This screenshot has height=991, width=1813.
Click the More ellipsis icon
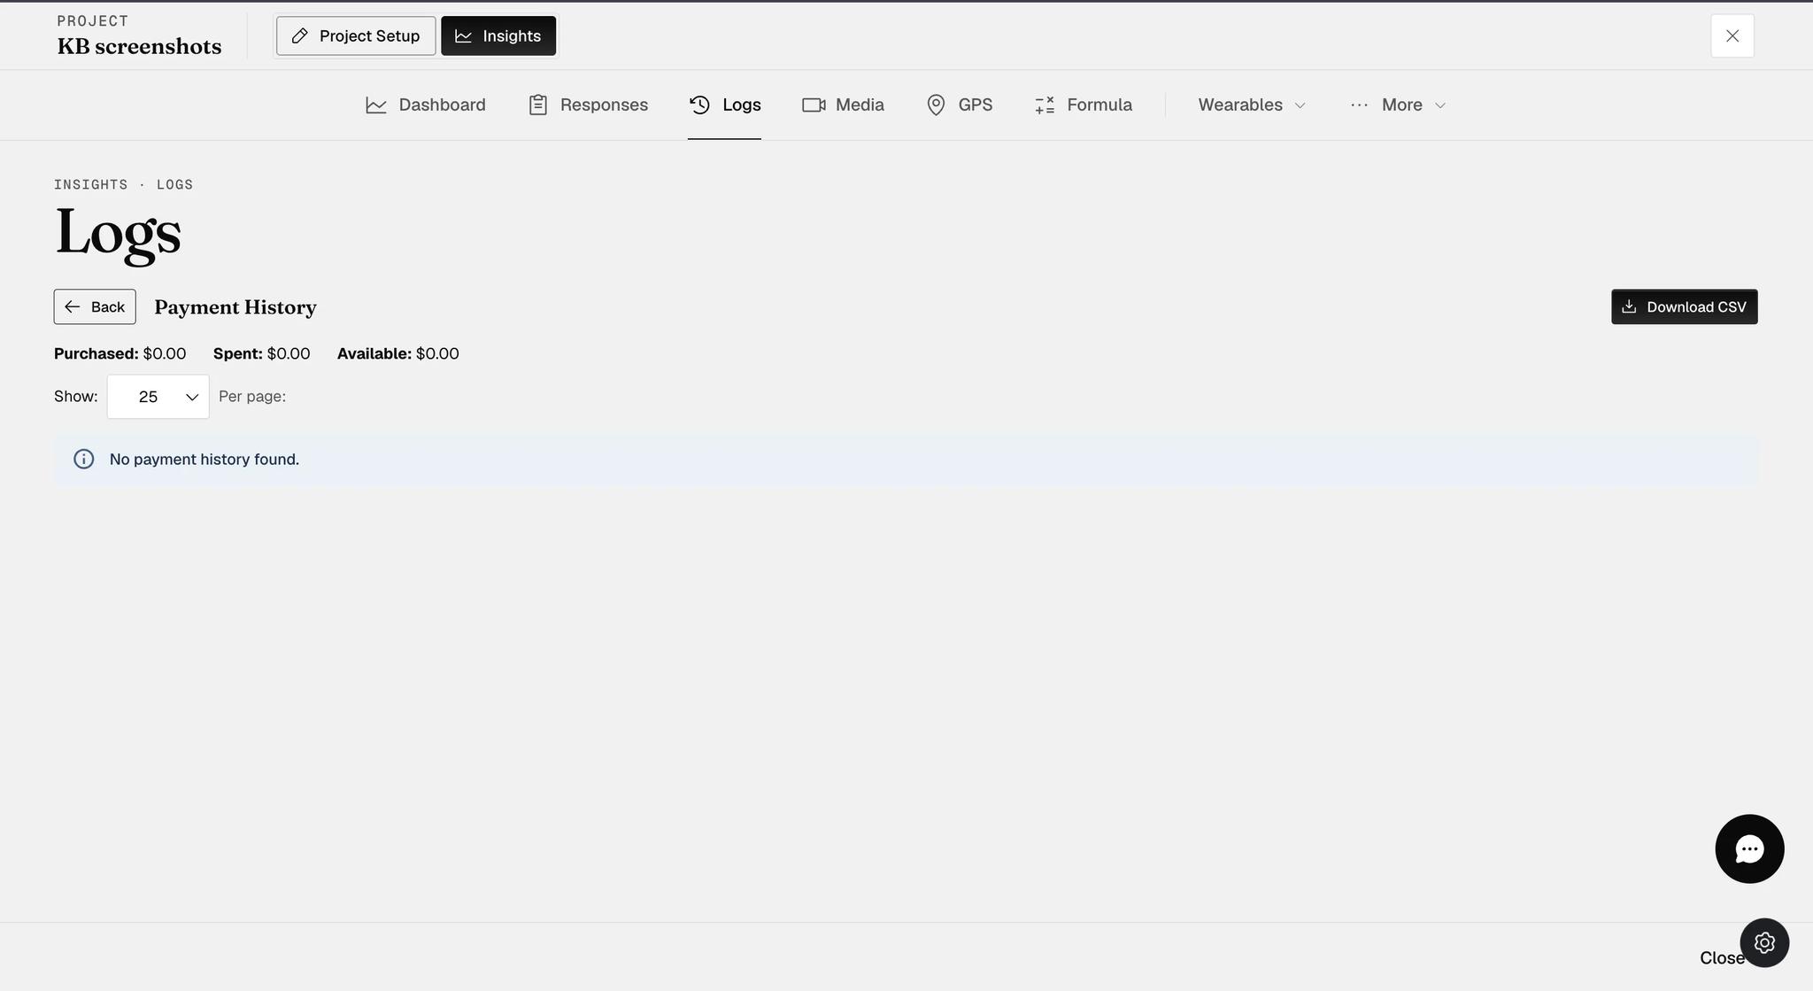click(1359, 105)
